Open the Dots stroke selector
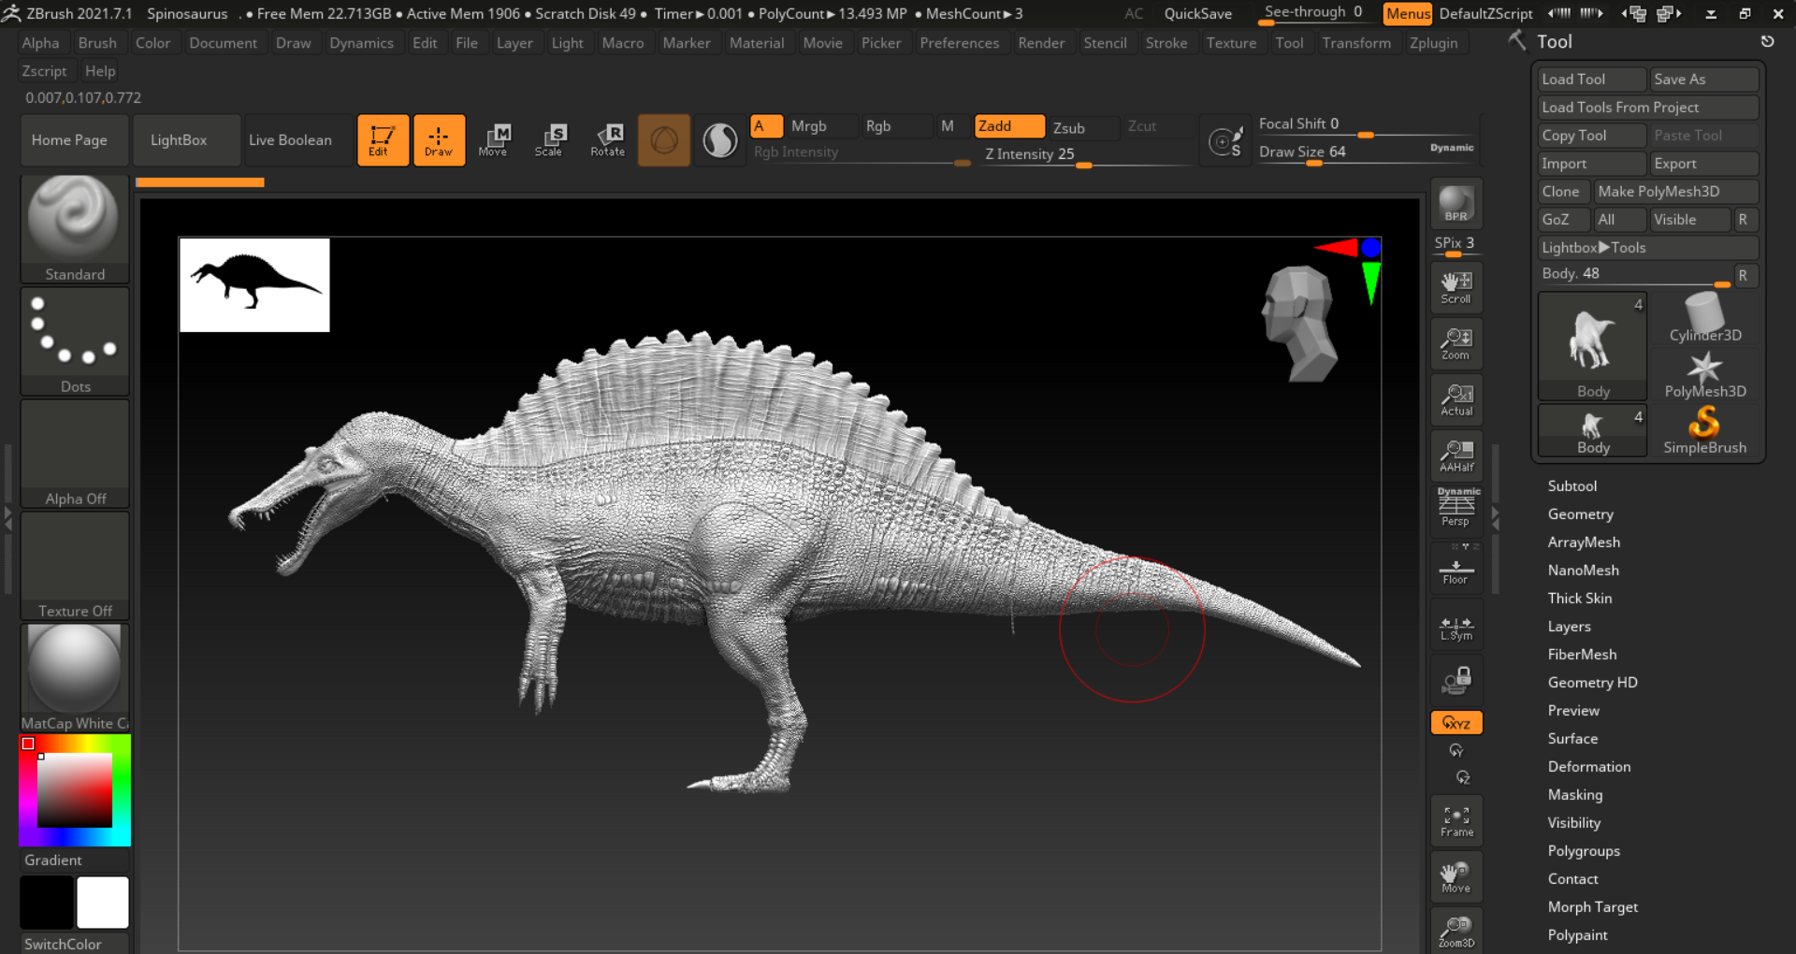 75,341
